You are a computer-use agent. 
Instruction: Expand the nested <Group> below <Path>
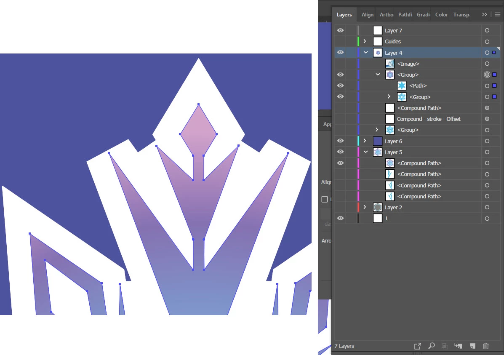[389, 96]
